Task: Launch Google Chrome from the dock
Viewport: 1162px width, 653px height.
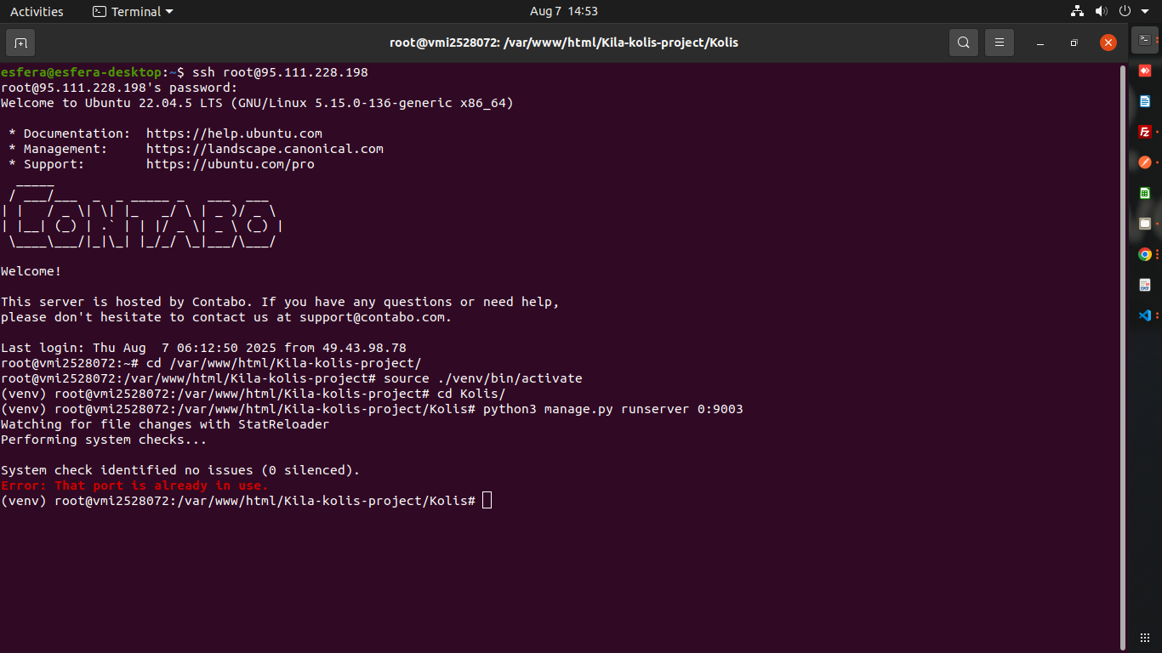Action: coord(1145,254)
